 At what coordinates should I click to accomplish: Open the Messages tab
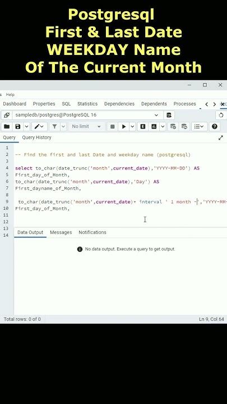click(61, 232)
